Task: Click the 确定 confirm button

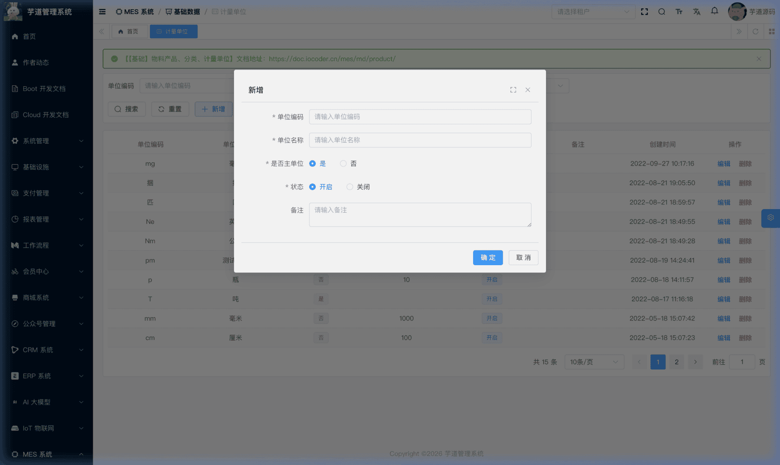Action: pos(487,258)
